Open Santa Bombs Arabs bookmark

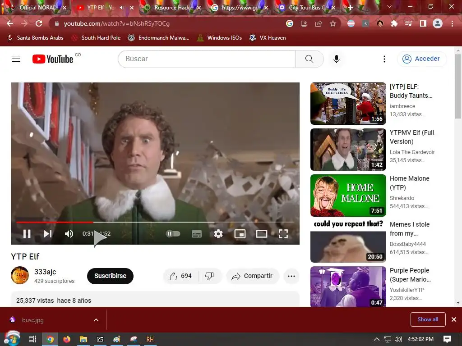tap(35, 38)
